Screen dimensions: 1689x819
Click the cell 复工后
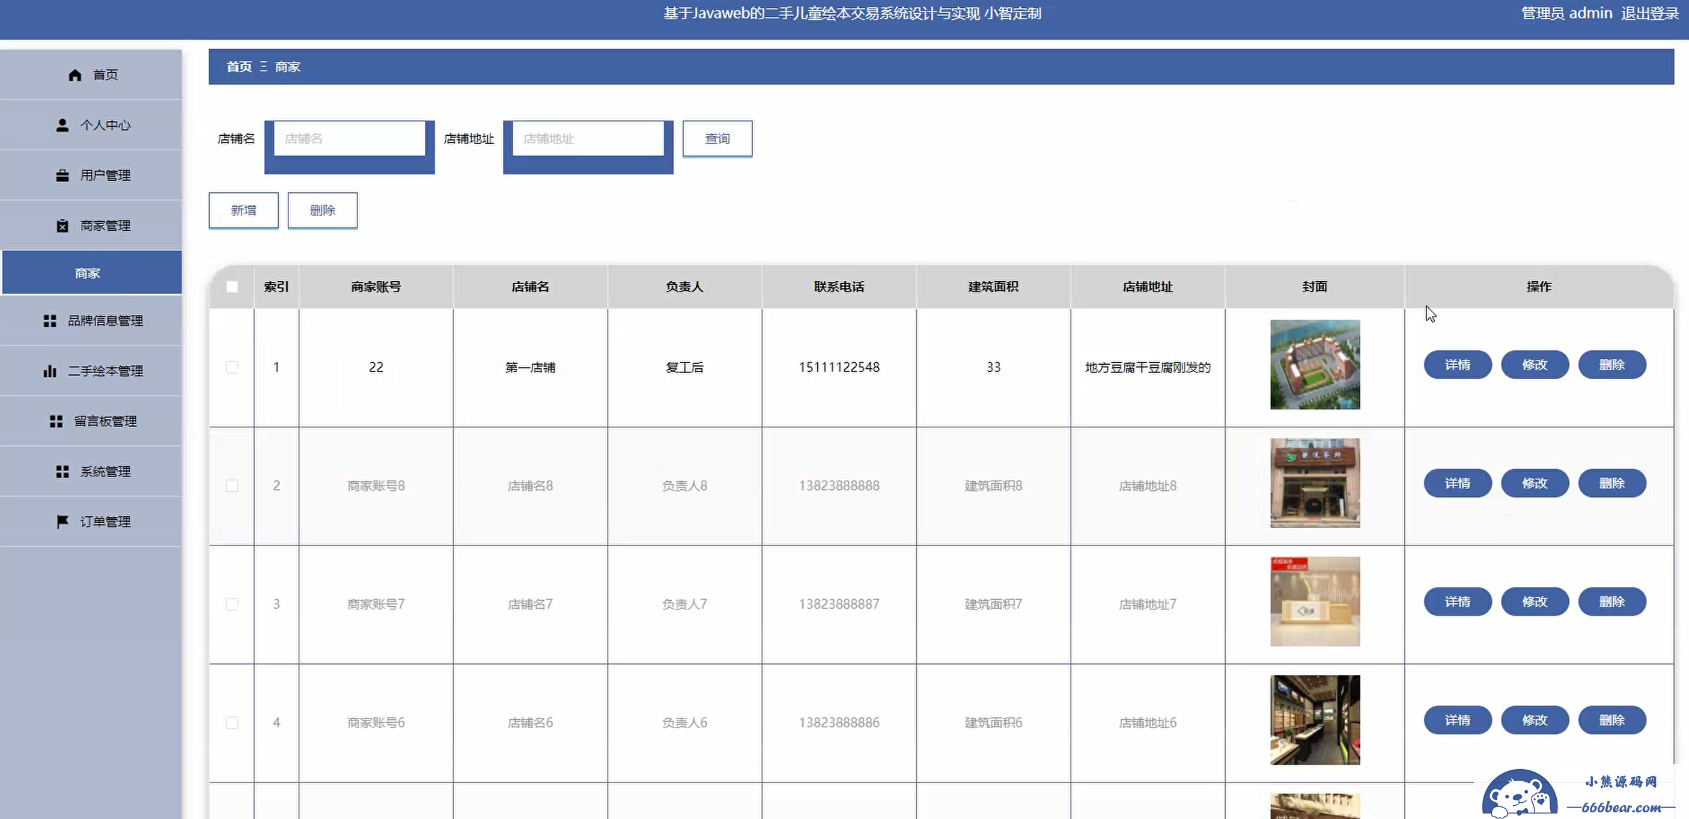pos(684,367)
